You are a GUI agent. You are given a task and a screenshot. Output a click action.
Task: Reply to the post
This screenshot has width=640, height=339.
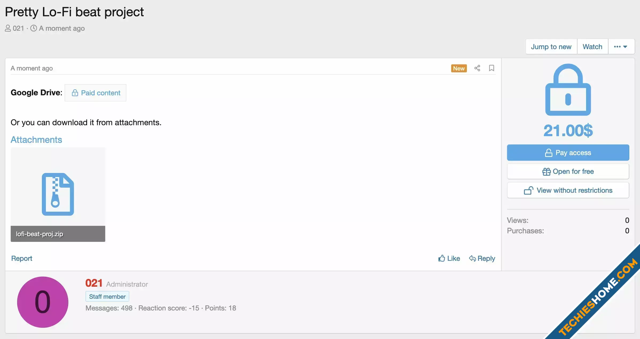(482, 258)
